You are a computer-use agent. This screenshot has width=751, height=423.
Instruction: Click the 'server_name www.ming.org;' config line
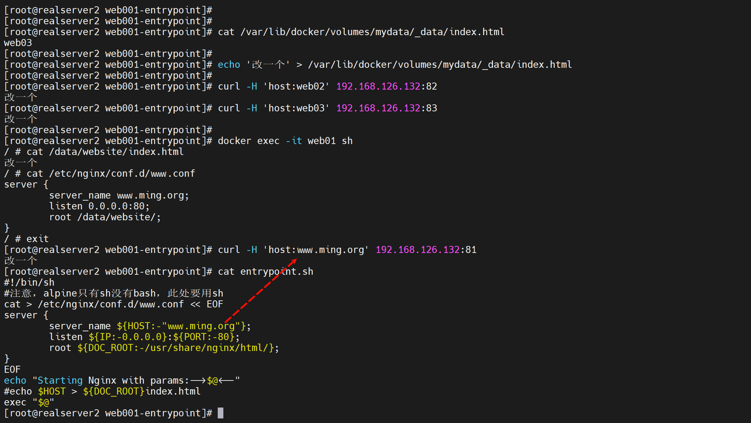coord(119,195)
